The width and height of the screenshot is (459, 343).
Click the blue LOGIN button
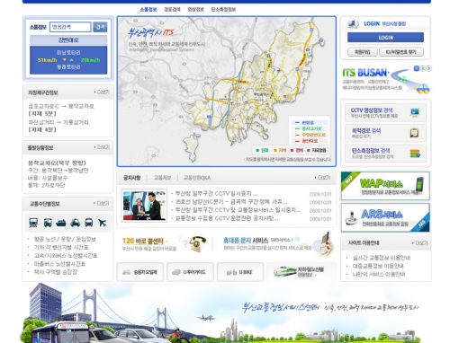point(385,38)
